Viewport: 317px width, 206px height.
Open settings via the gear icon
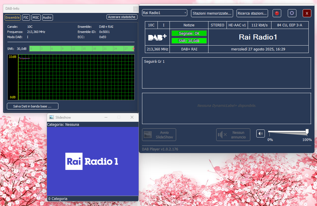pyautogui.click(x=292, y=13)
